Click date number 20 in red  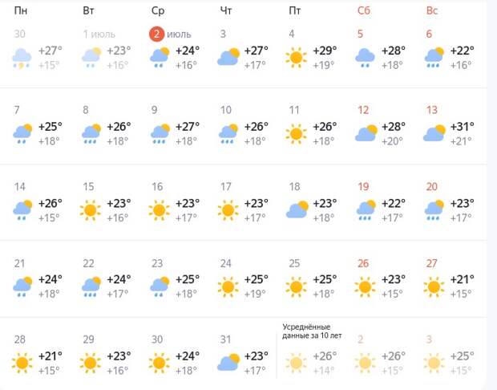432,187
